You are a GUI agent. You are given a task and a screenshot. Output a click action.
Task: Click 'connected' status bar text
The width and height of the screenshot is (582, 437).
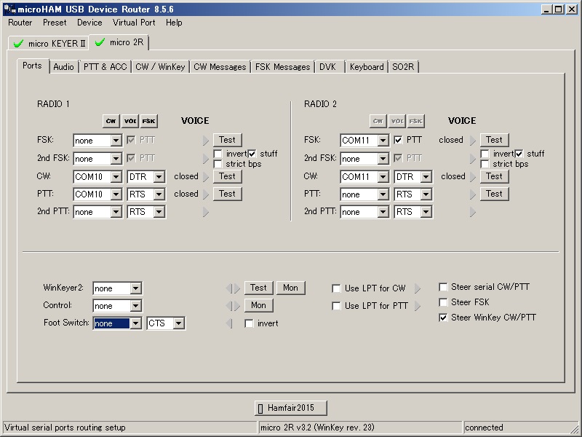[484, 428]
